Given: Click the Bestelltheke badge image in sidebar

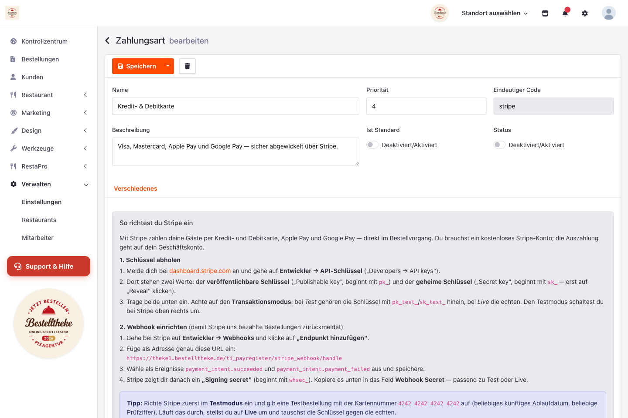Looking at the screenshot, I should tap(49, 324).
